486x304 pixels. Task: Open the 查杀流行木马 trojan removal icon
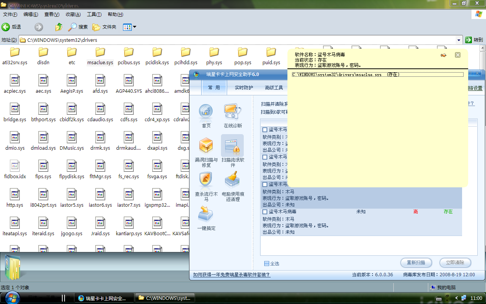206,180
